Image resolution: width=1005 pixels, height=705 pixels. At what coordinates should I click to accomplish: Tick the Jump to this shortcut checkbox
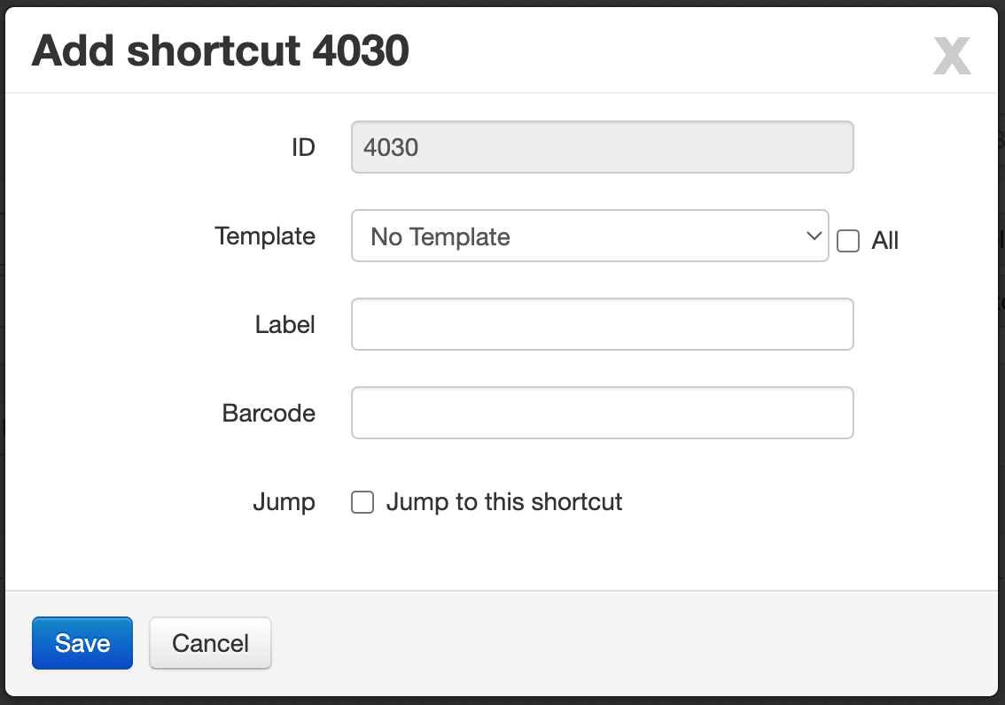click(x=362, y=502)
